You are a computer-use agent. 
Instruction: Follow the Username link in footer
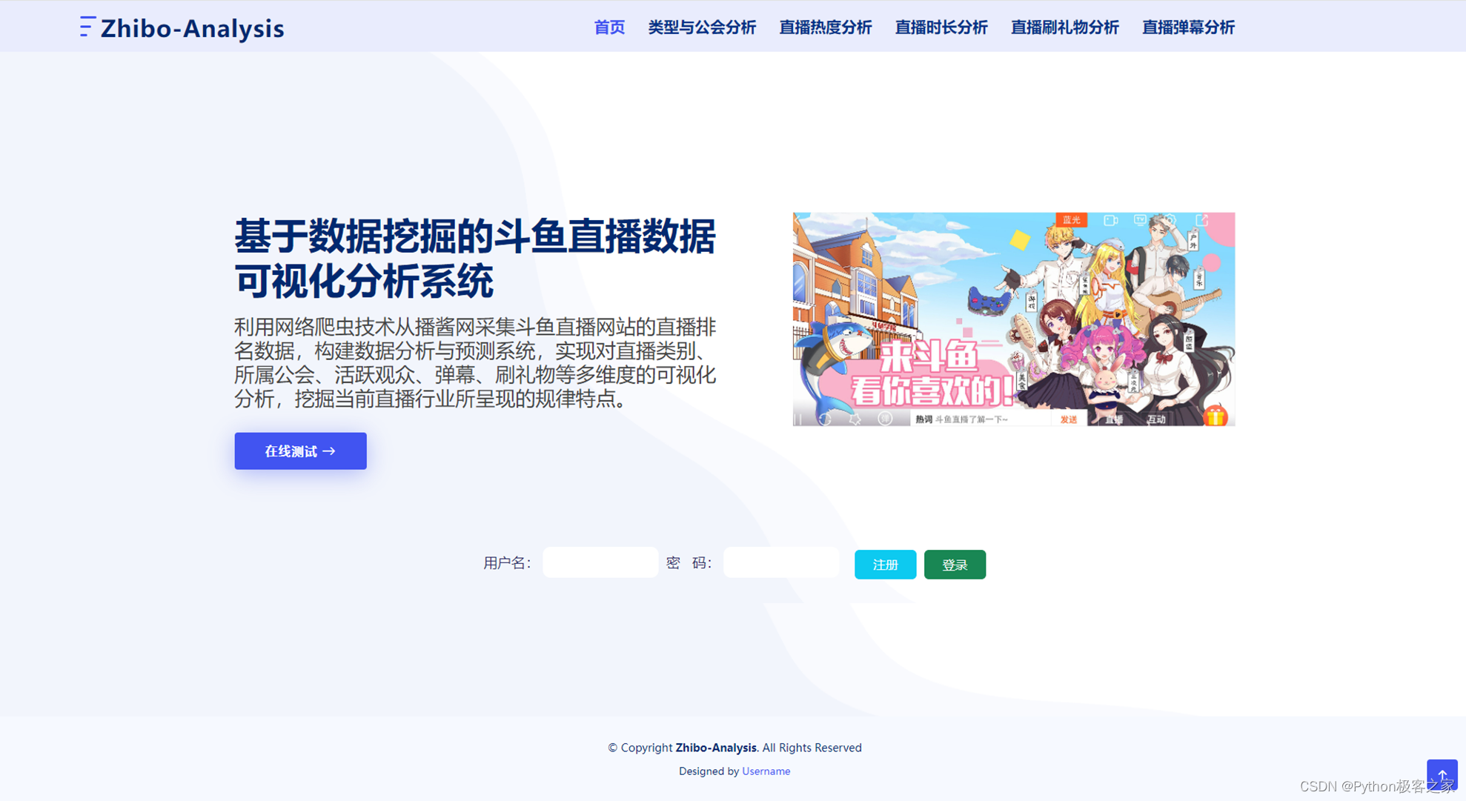click(x=766, y=771)
